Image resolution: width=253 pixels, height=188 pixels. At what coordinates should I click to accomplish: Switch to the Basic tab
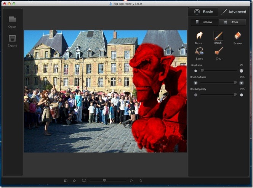click(x=203, y=12)
